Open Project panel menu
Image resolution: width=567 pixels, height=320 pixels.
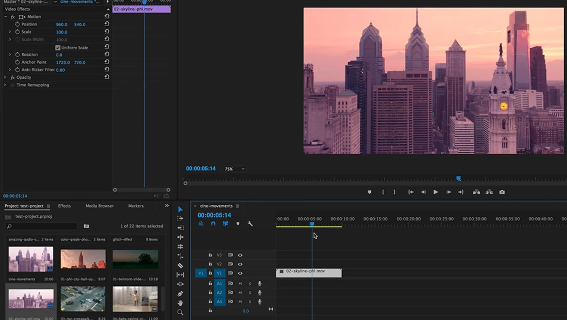[48, 206]
